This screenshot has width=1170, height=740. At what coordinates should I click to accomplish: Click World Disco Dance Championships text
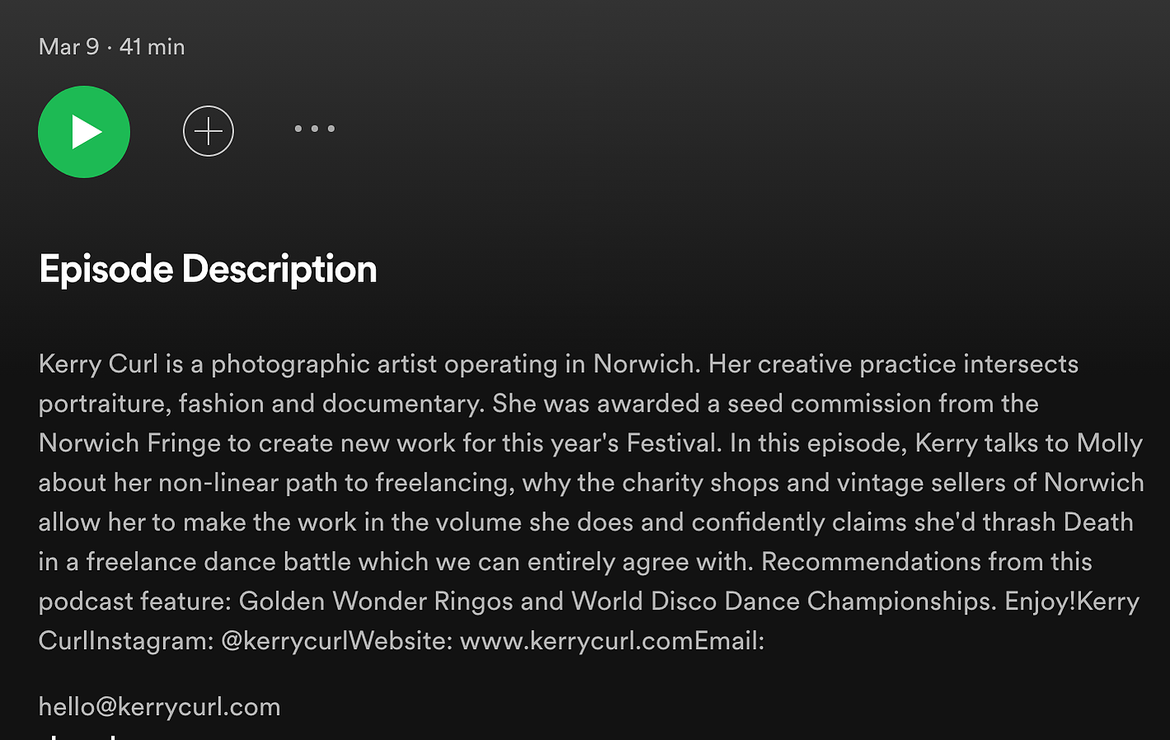(780, 601)
